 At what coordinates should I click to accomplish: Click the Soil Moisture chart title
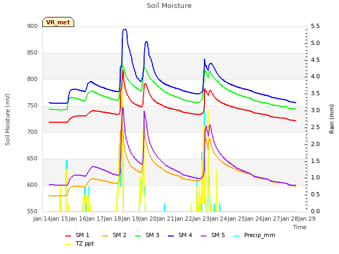[169, 6]
